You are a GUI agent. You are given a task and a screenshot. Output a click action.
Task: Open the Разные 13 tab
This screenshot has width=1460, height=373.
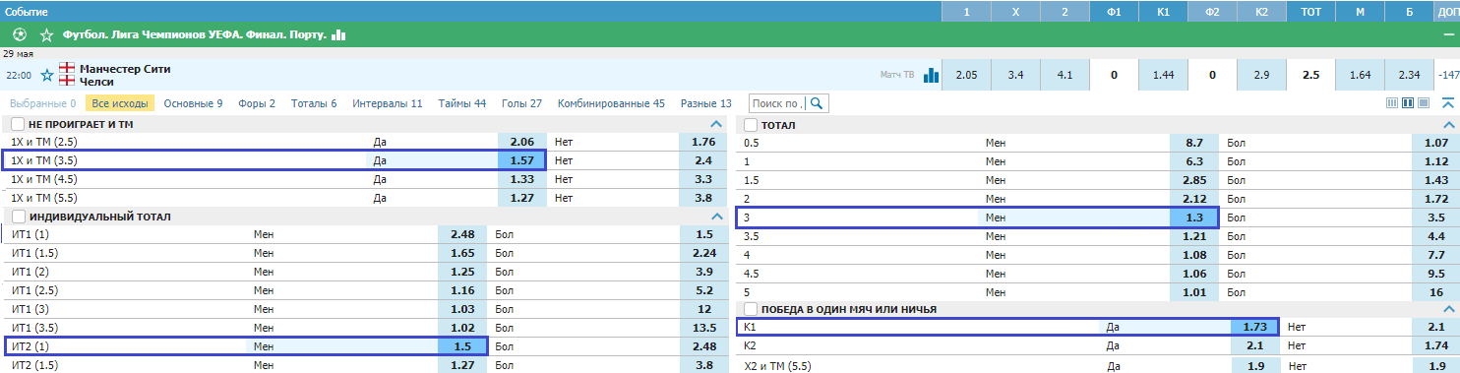(x=705, y=103)
